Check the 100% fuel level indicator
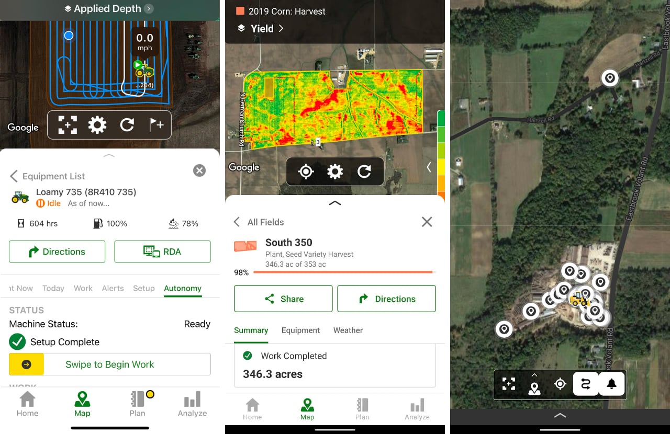The height and width of the screenshot is (434, 670). click(x=110, y=223)
